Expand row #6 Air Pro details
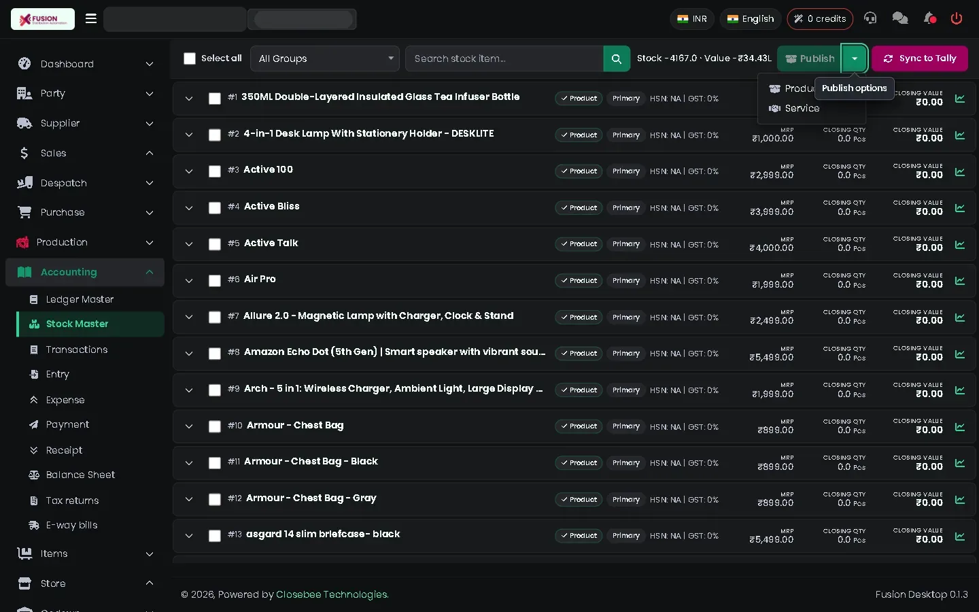Image resolution: width=979 pixels, height=612 pixels. pyautogui.click(x=189, y=281)
